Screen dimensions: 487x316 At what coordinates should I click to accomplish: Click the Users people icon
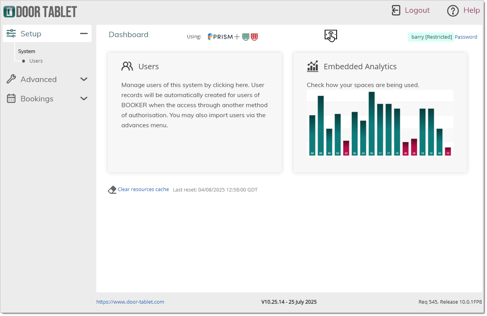(x=127, y=67)
